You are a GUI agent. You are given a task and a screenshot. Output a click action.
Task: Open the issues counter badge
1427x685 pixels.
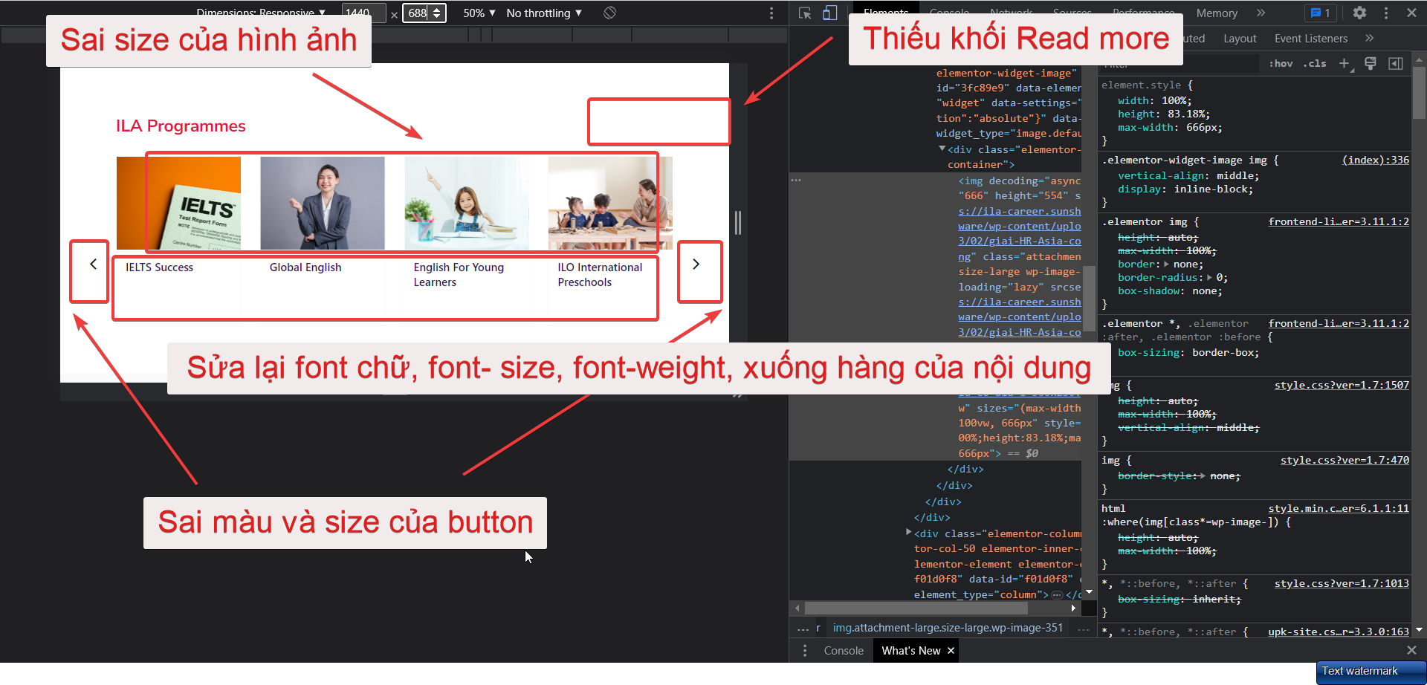click(1321, 13)
